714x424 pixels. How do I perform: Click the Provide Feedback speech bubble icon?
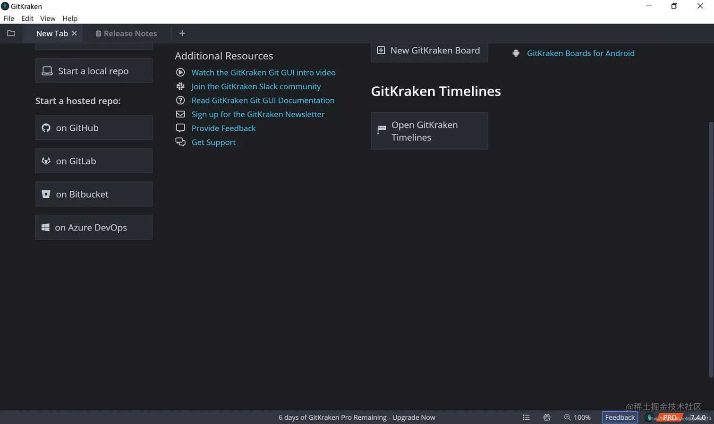pyautogui.click(x=180, y=128)
